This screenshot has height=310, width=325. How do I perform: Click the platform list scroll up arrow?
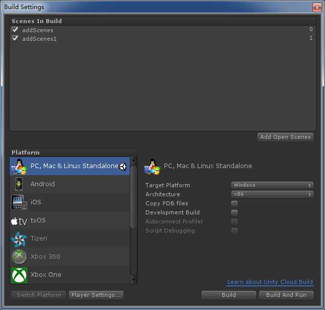coord(134,161)
